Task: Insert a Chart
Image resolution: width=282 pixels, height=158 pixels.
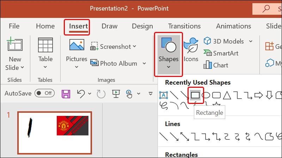Action: coord(216,65)
